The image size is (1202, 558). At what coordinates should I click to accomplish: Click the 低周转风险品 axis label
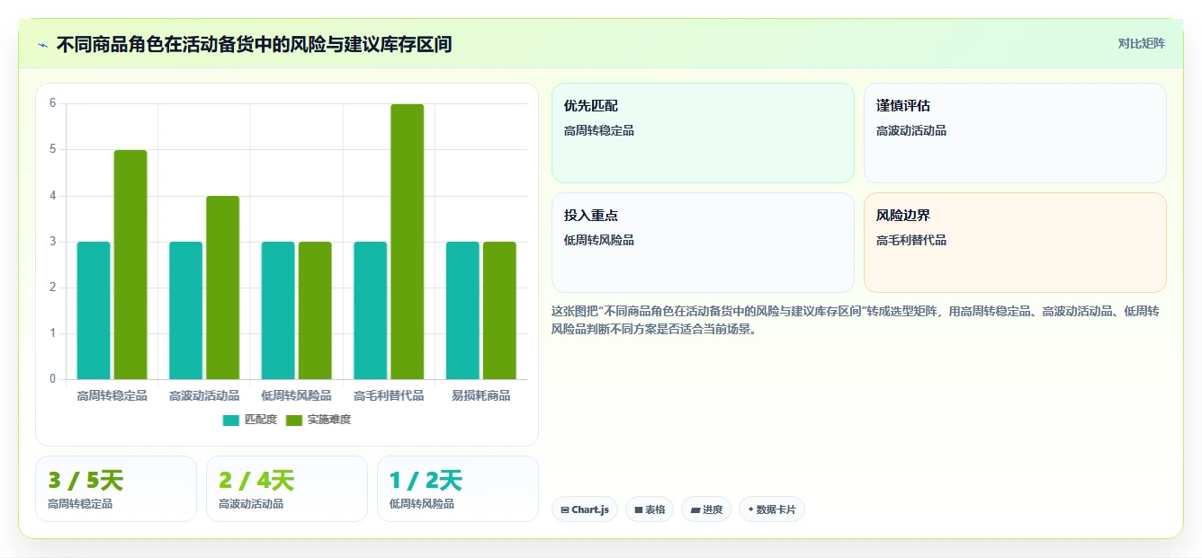tap(297, 395)
